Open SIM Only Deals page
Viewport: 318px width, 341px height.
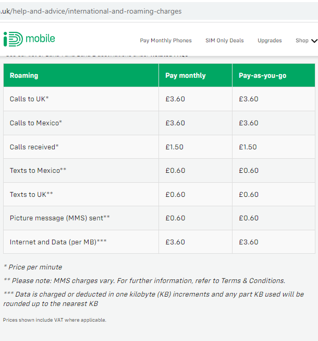click(x=225, y=40)
